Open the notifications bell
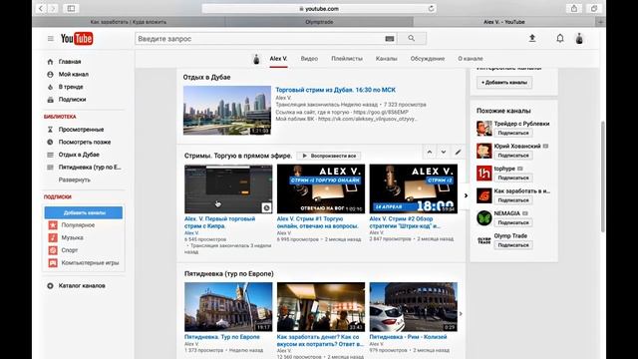This screenshot has width=638, height=359. 560,38
